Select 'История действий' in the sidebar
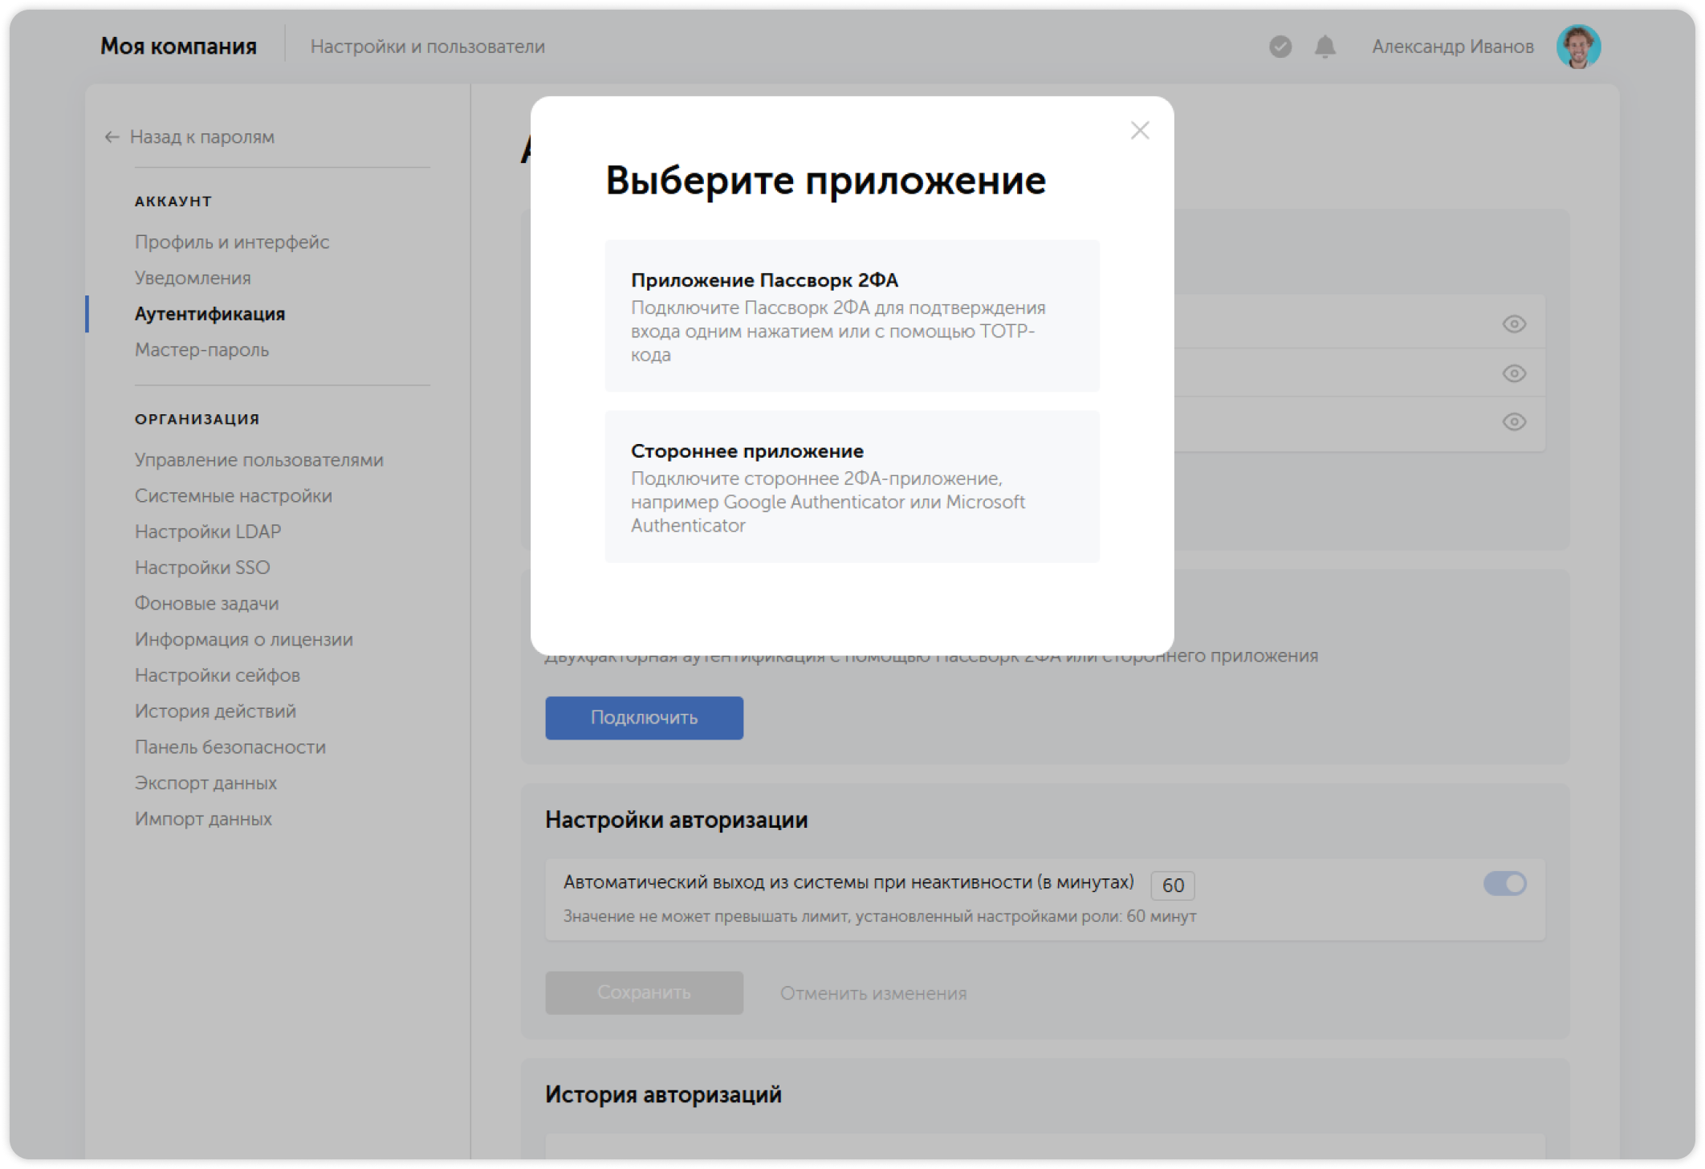The image size is (1705, 1169). point(214,711)
